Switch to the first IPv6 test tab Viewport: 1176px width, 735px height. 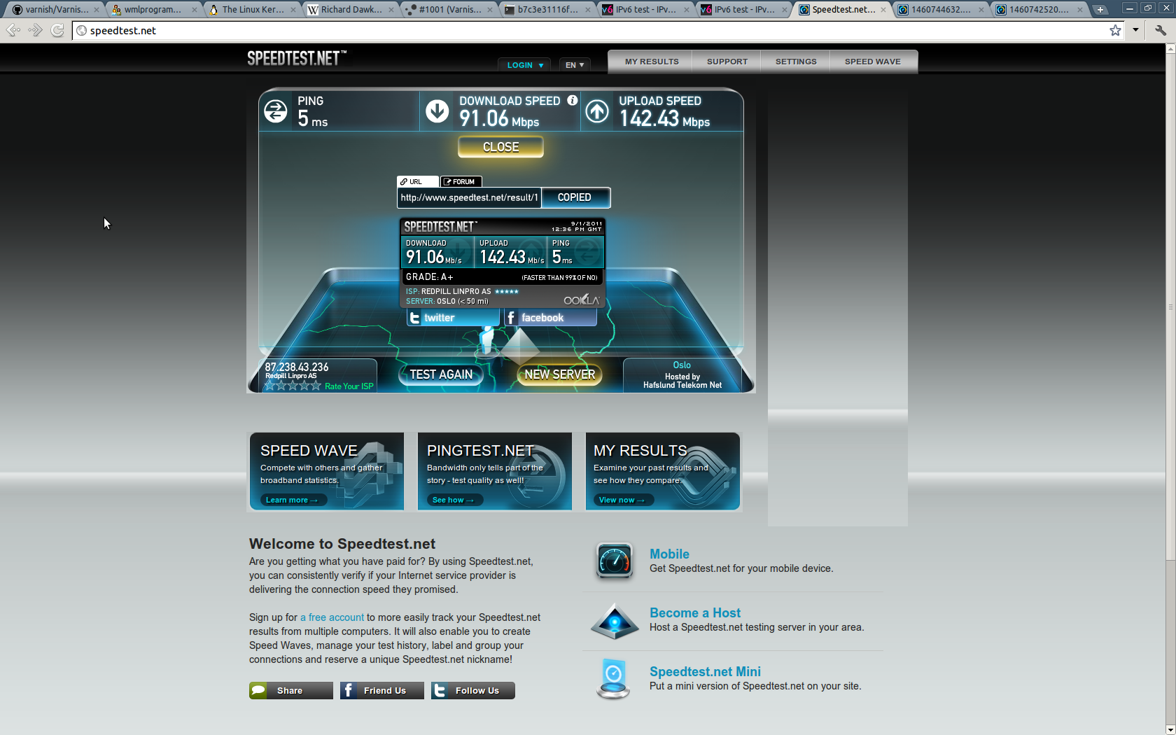(645, 9)
